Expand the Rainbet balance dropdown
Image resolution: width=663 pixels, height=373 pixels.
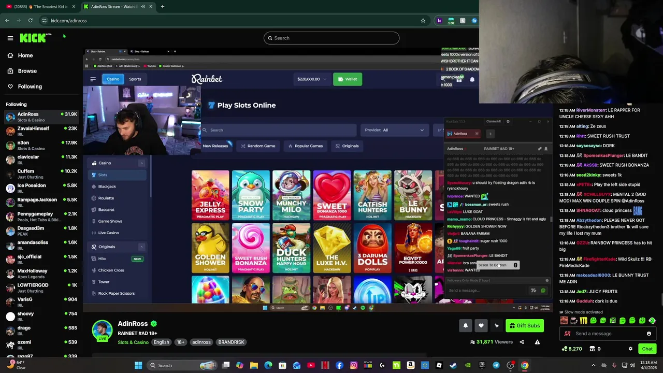311,79
